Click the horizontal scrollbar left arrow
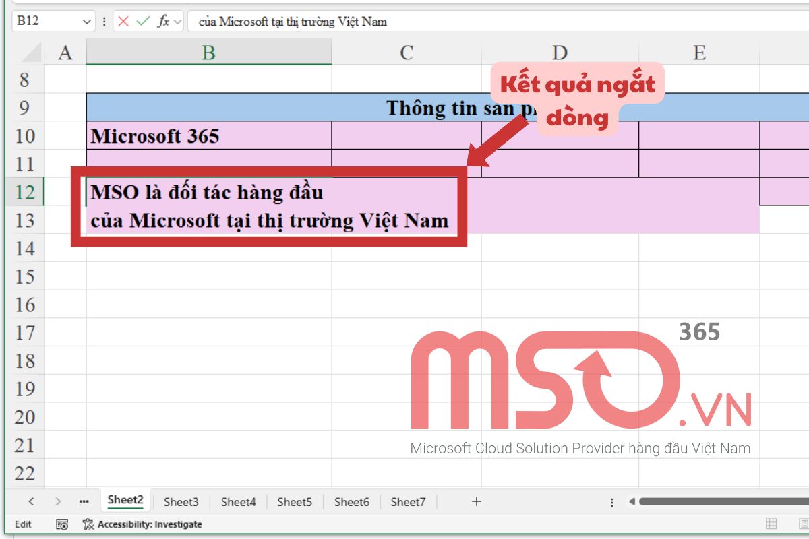This screenshot has height=539, width=809. click(632, 501)
